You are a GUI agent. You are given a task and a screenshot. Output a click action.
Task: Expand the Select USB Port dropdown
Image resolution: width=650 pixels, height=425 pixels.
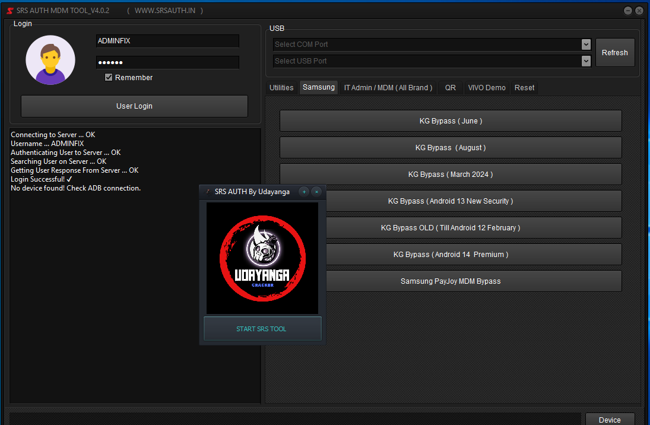coord(586,61)
